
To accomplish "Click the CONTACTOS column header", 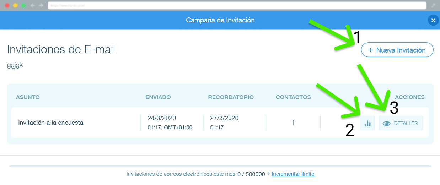I will tap(293, 97).
